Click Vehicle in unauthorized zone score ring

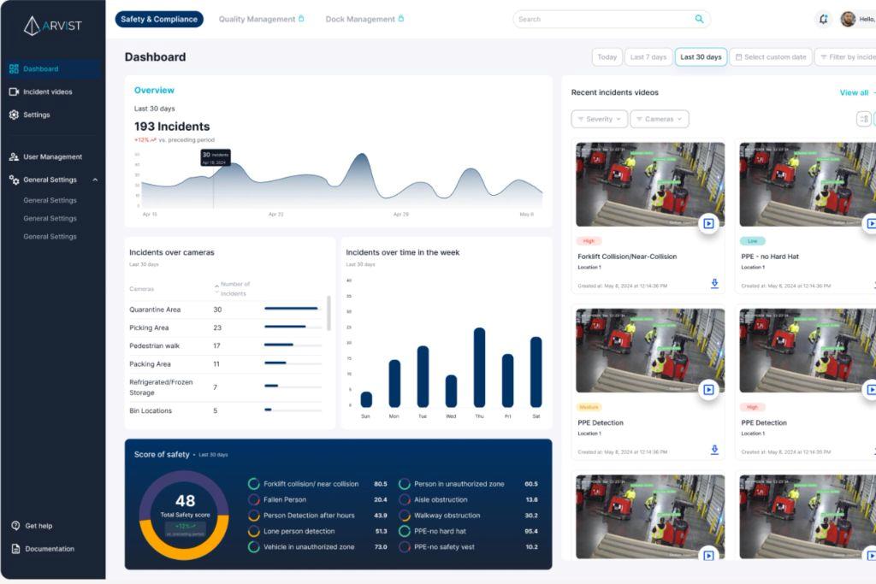tap(253, 547)
